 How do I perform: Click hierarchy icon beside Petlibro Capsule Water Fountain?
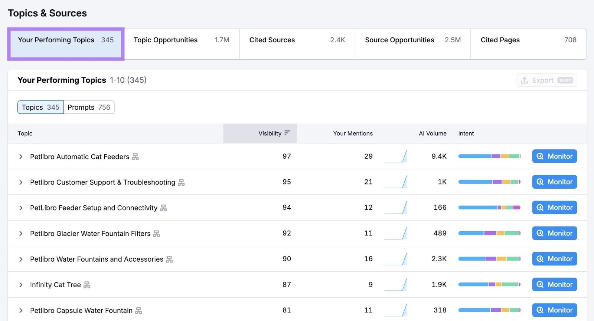(138, 311)
